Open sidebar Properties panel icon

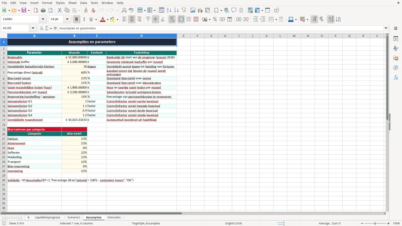[396, 39]
